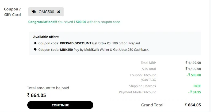Click the Coupon Discount -₹ 500.00 value

tap(194, 75)
